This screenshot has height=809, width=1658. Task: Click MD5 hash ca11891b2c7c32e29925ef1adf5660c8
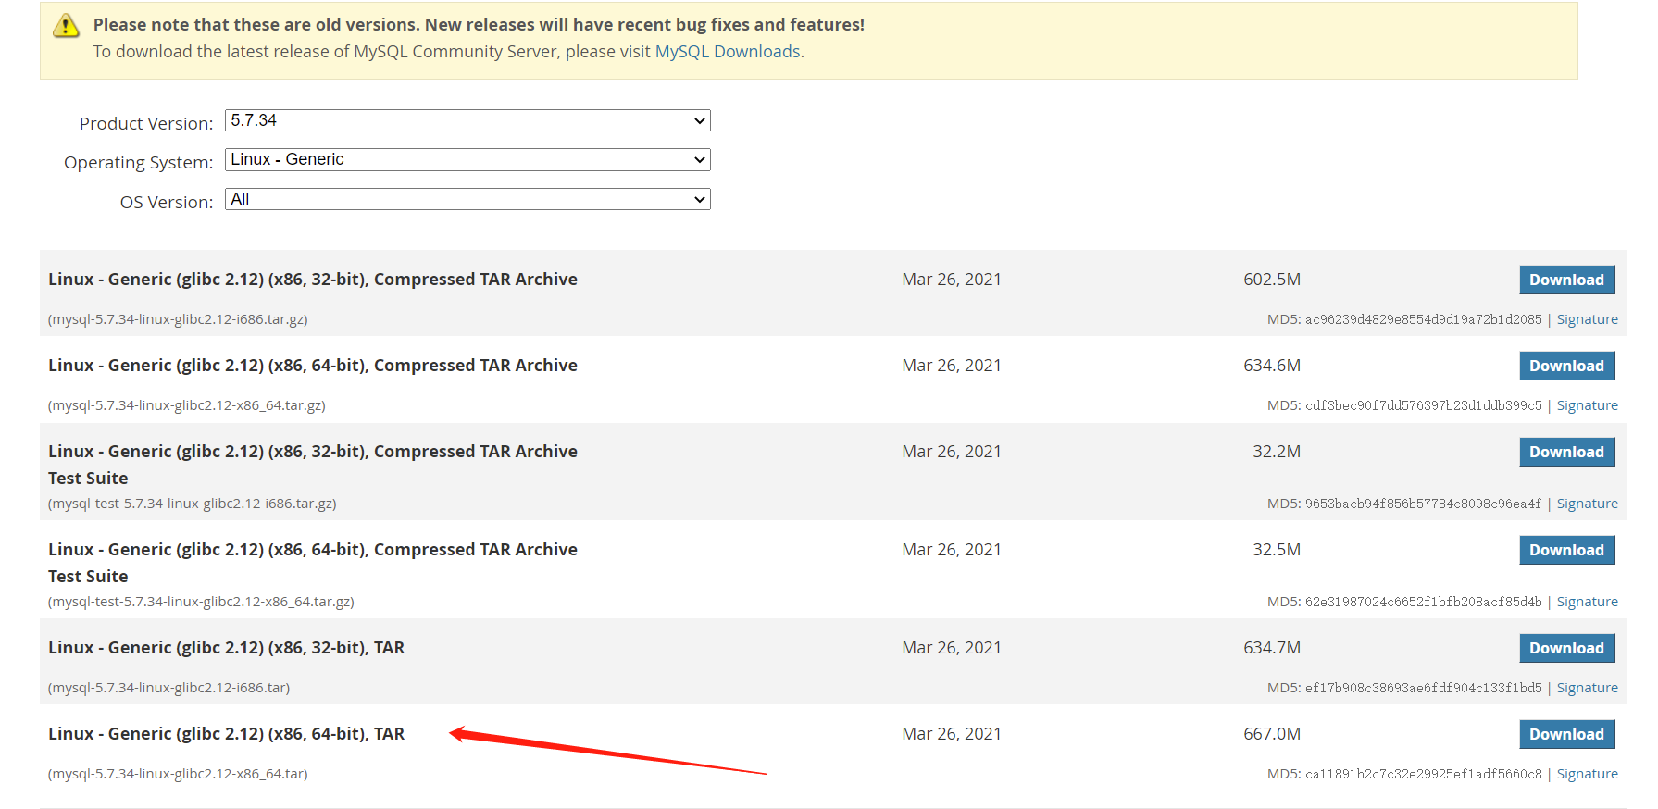click(x=1424, y=774)
